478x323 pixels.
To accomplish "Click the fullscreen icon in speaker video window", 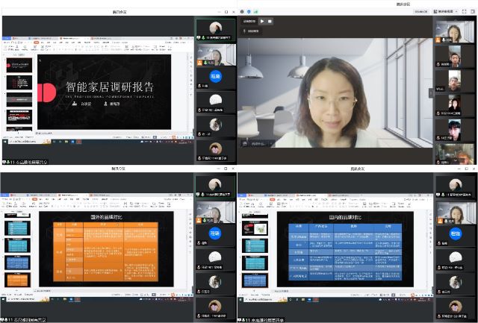I will tap(465, 12).
